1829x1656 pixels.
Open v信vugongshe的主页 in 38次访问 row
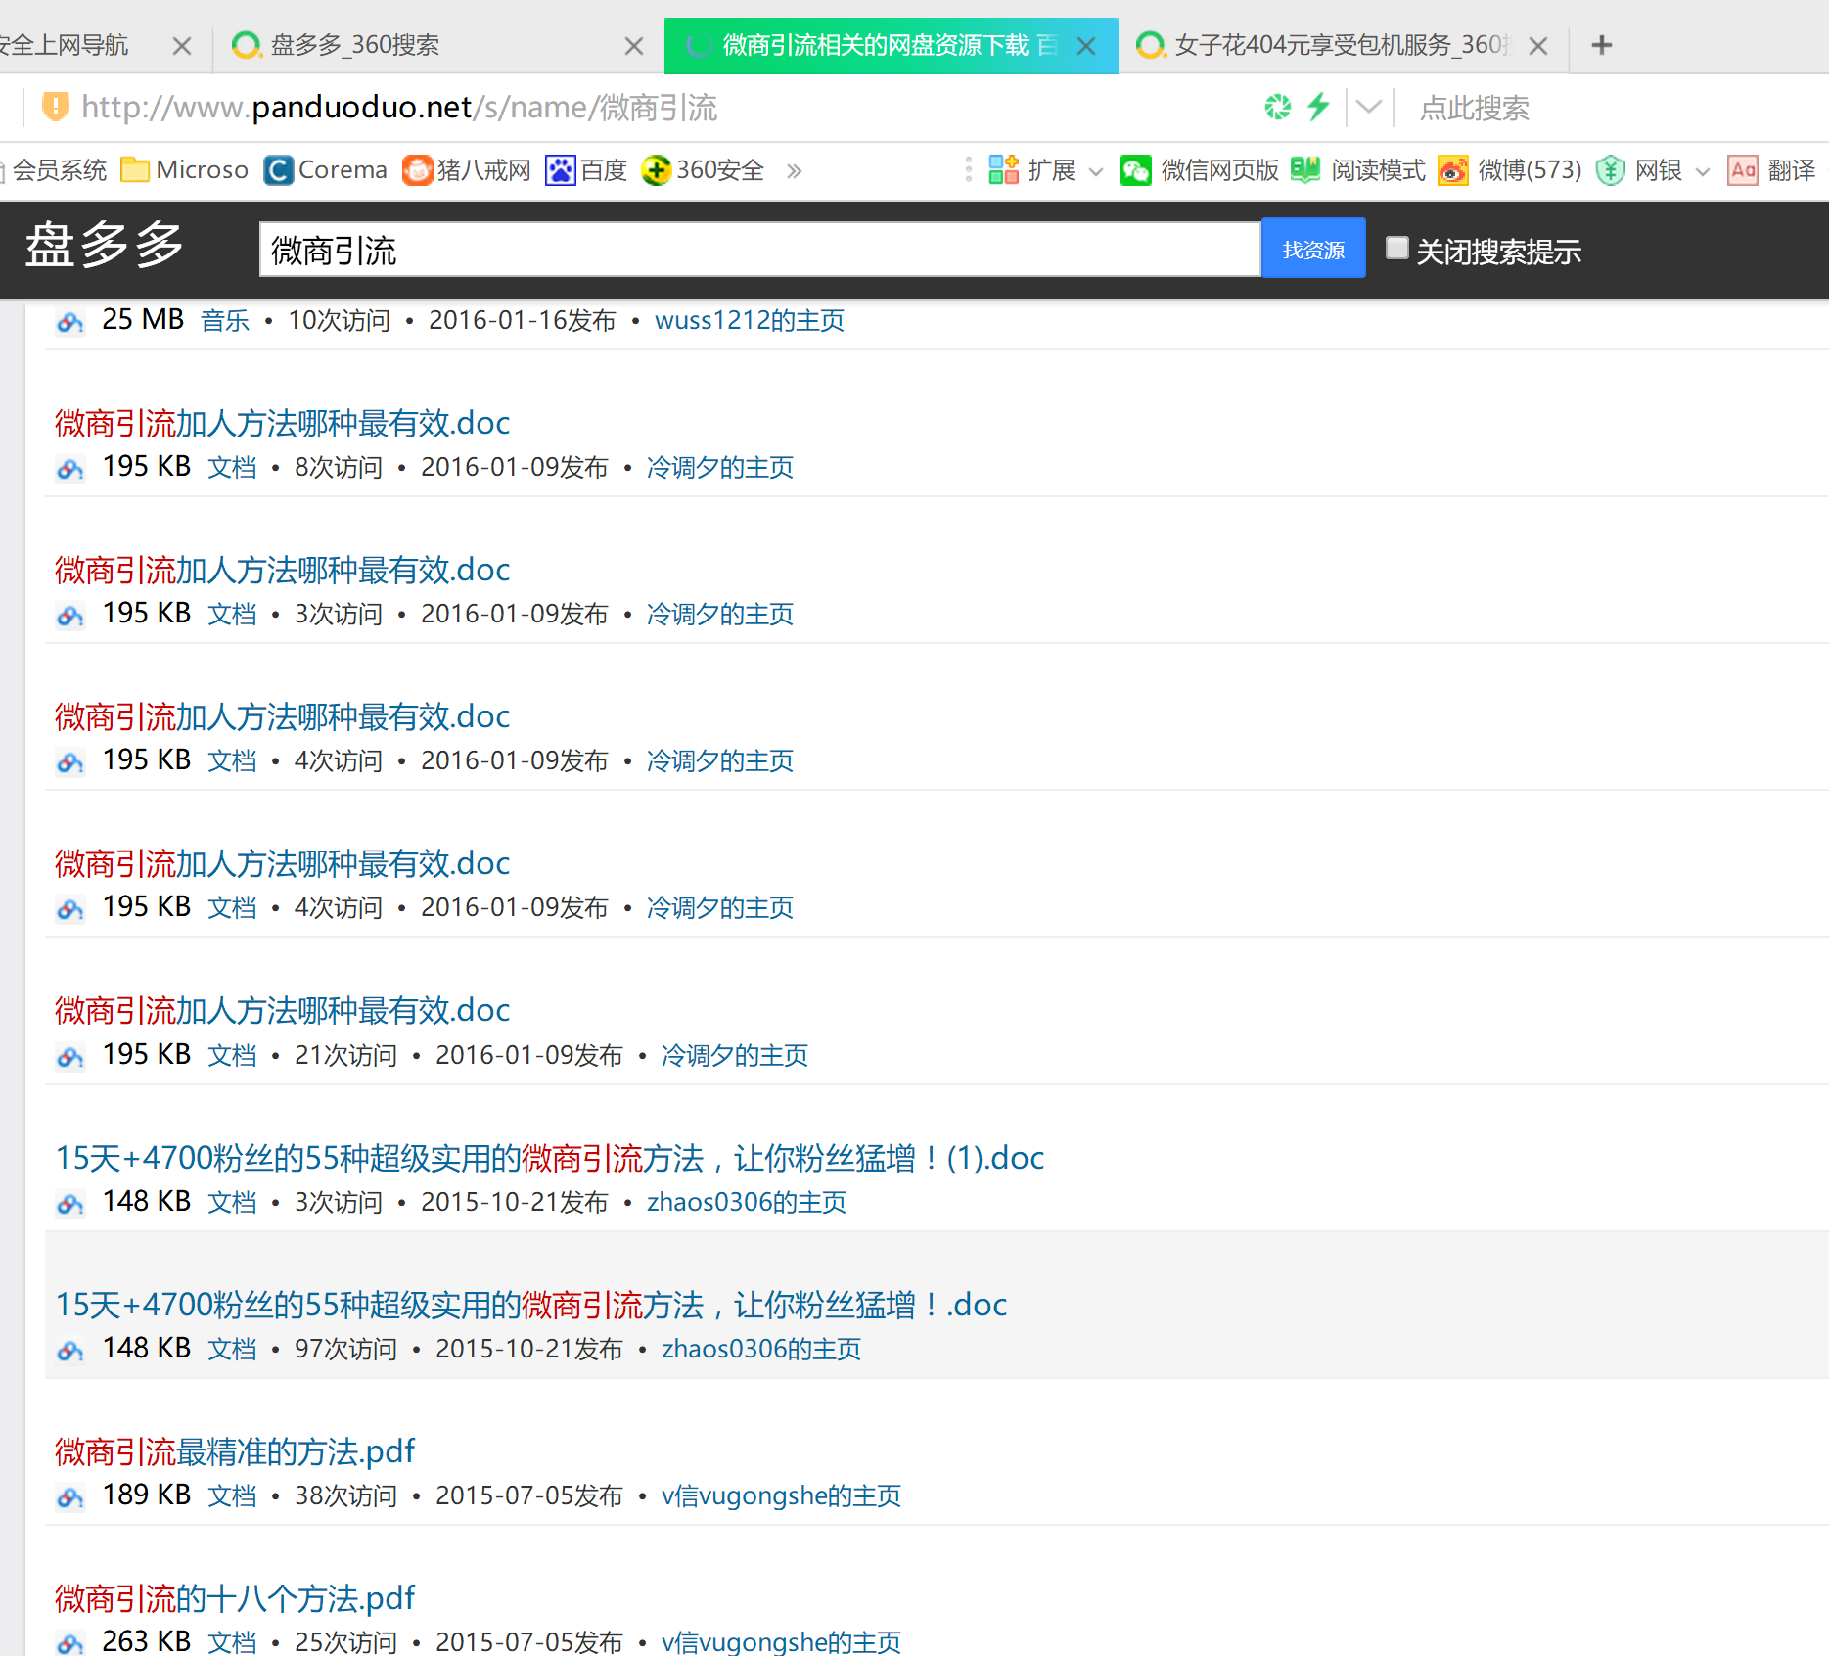pyautogui.click(x=782, y=1495)
